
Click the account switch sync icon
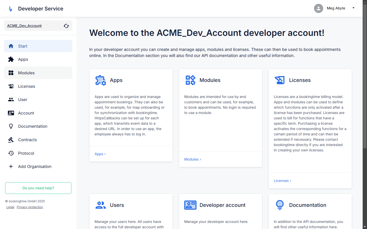click(x=66, y=26)
